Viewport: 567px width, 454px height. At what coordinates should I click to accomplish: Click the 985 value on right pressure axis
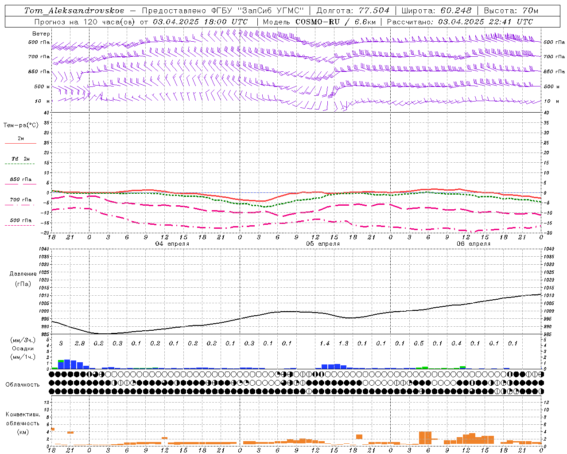[548, 334]
